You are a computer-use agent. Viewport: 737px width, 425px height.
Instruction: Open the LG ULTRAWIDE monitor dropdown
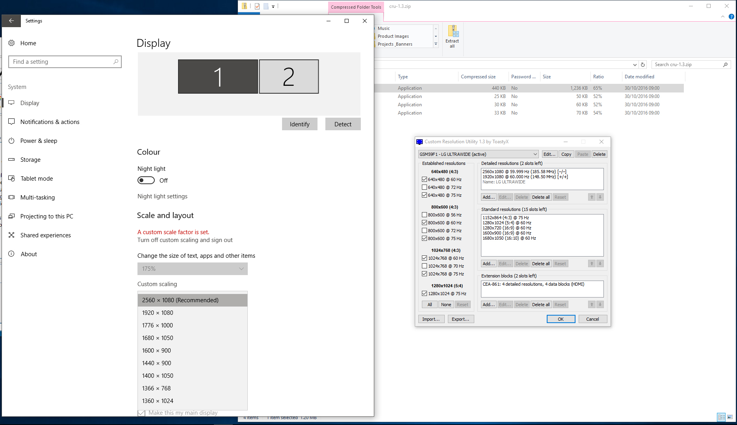478,154
